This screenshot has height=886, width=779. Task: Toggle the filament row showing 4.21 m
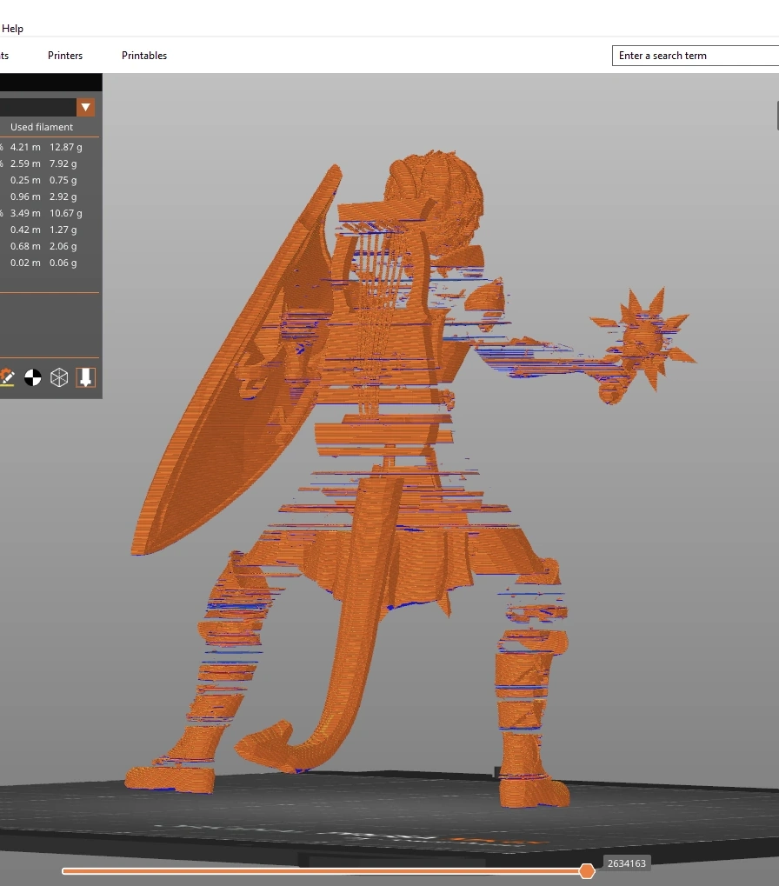pyautogui.click(x=25, y=147)
